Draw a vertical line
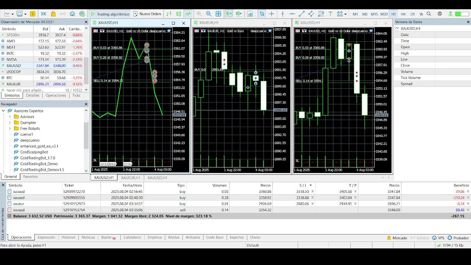The image size is (471, 265). pyautogui.click(x=283, y=14)
